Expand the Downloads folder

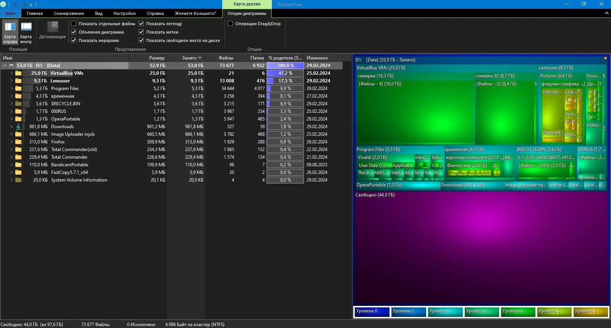pos(11,127)
